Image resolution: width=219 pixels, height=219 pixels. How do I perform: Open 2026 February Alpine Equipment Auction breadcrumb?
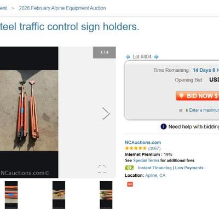[62, 8]
